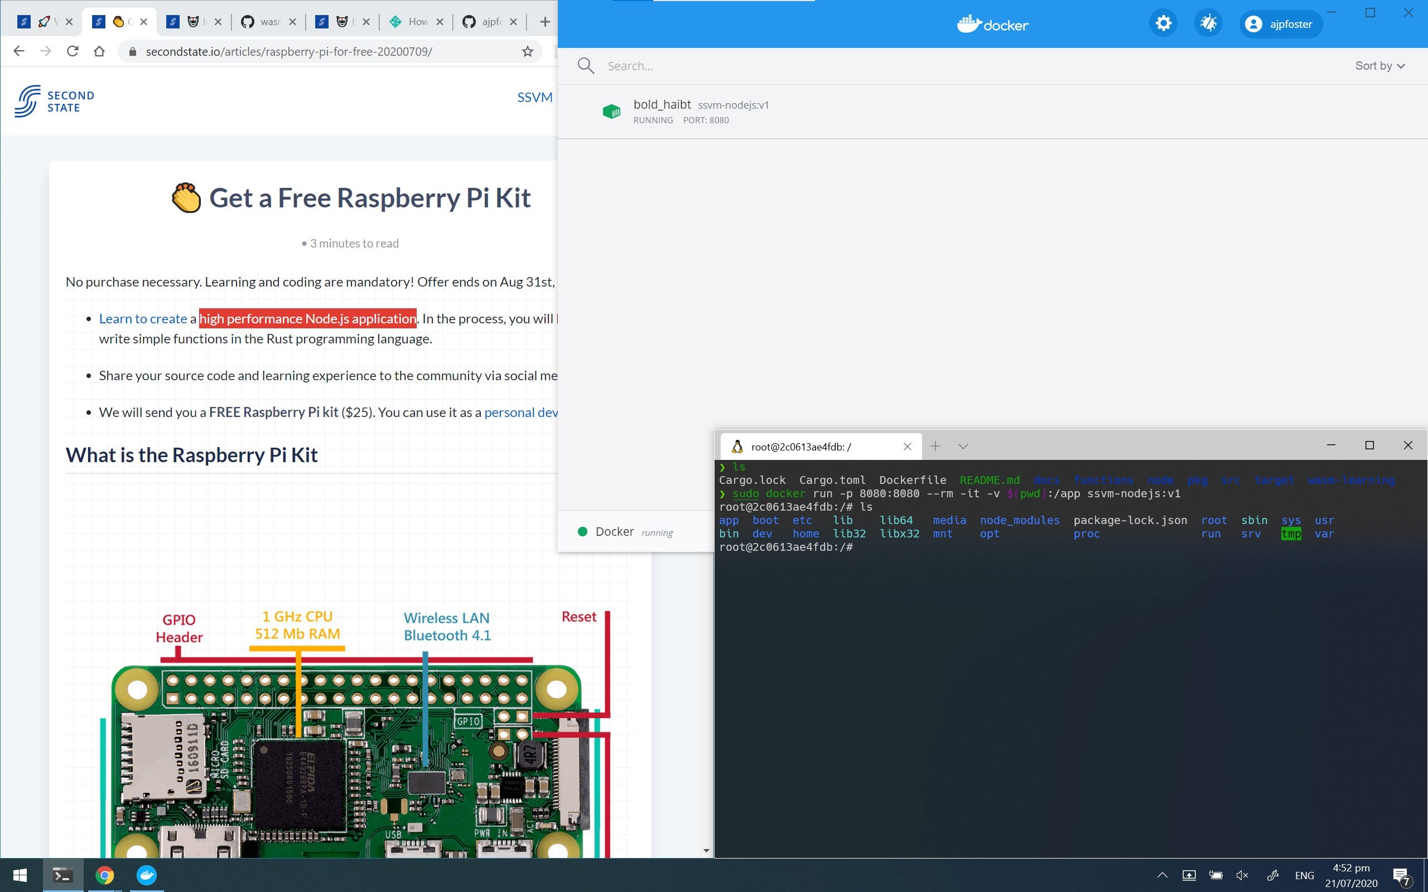The image size is (1428, 892).
Task: Click the search magnifier in Docker Dashboard
Action: click(586, 65)
